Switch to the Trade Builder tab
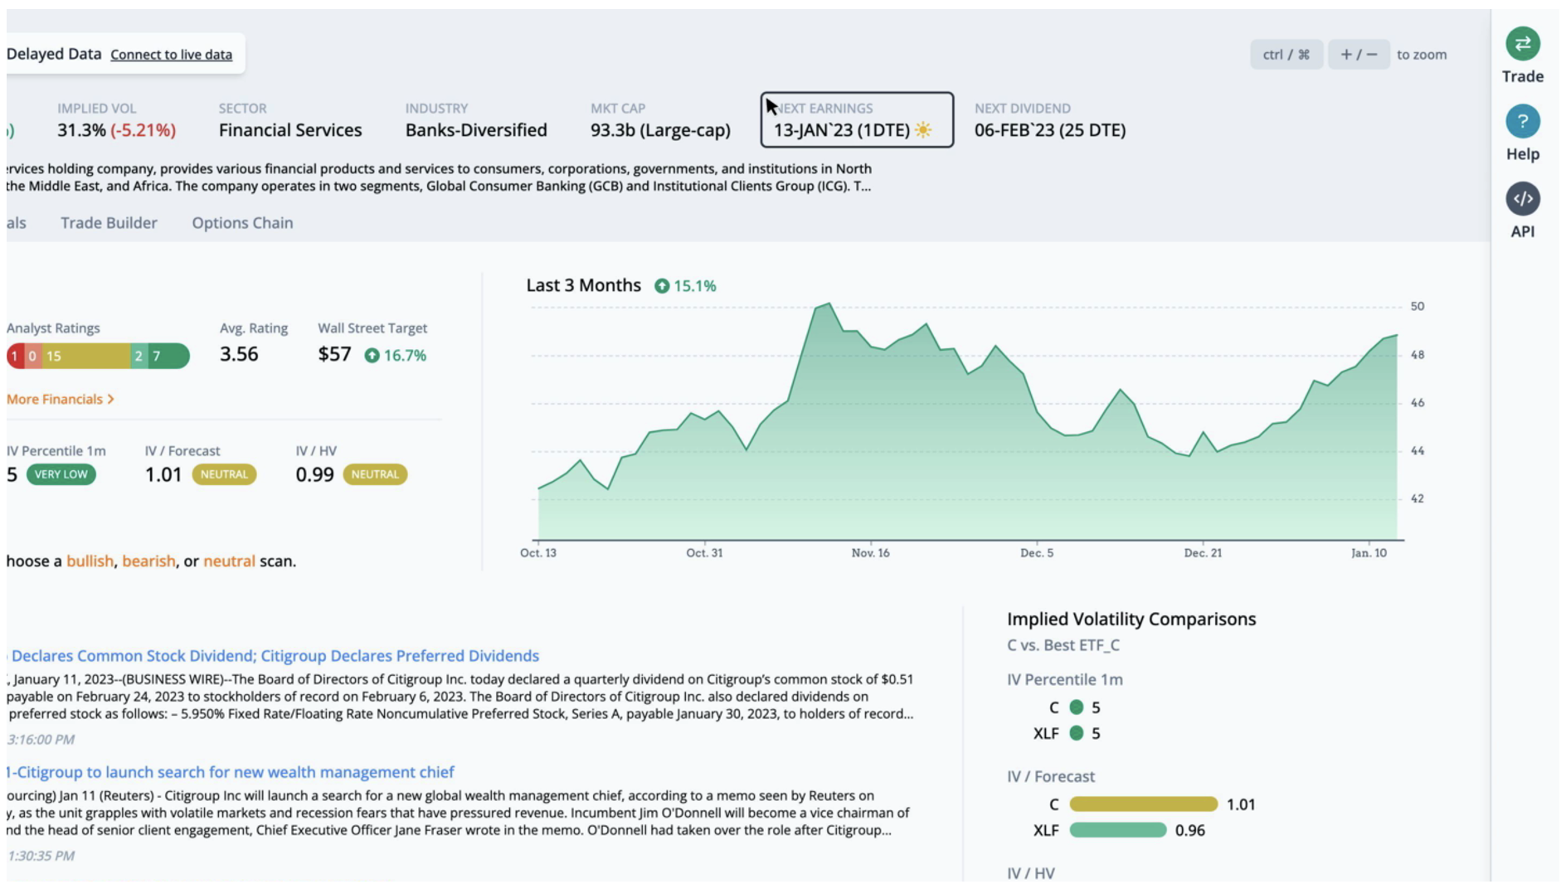 [x=109, y=223]
